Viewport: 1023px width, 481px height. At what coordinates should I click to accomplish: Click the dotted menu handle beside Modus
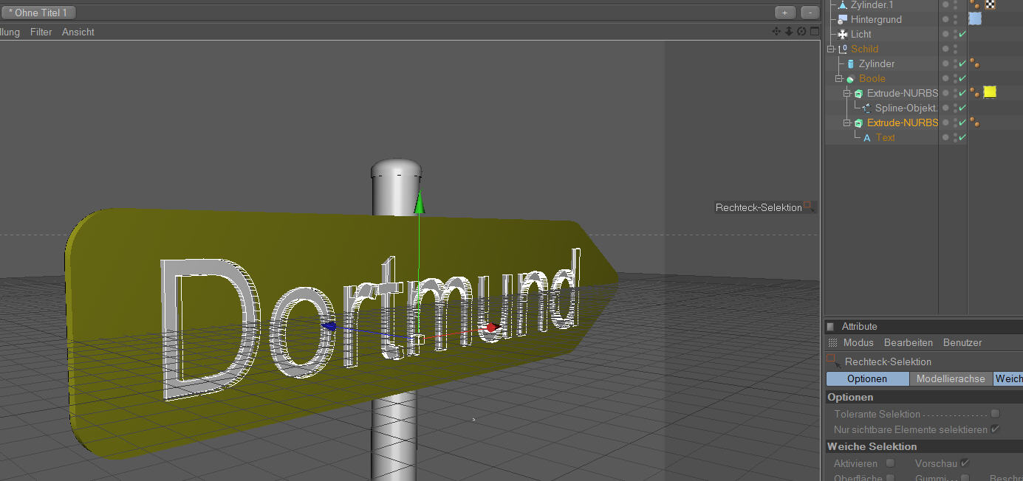pos(832,342)
